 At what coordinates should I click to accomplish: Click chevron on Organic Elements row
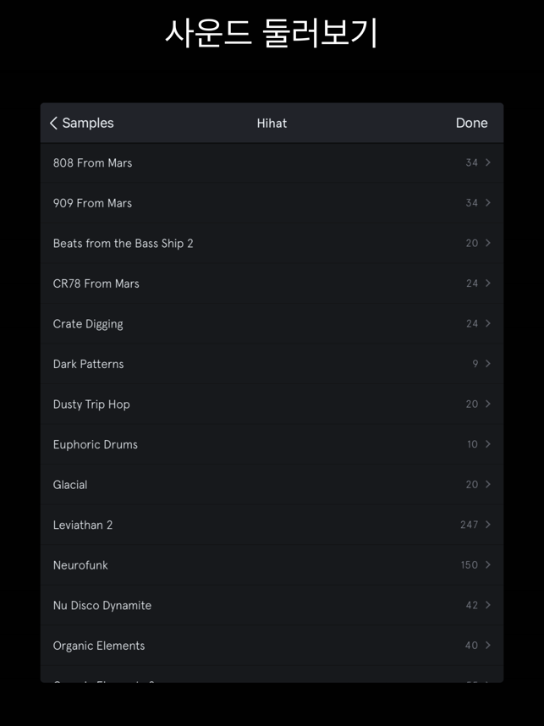[x=487, y=646]
